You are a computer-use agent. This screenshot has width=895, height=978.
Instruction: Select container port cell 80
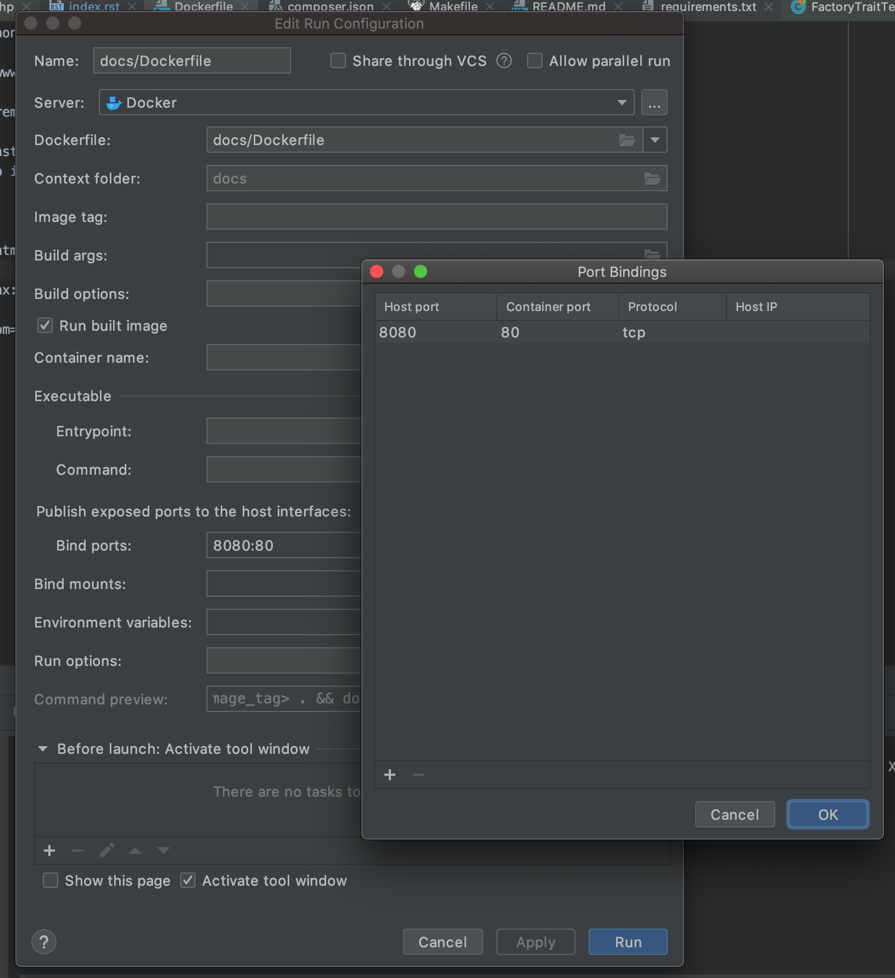(557, 332)
